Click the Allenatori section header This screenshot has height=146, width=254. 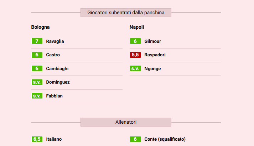pos(126,122)
